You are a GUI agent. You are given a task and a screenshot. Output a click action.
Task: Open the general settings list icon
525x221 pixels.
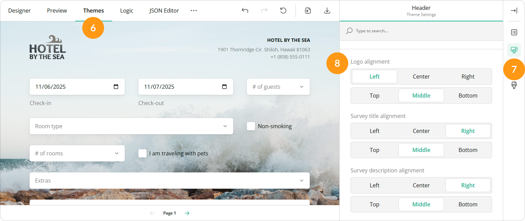click(x=514, y=32)
